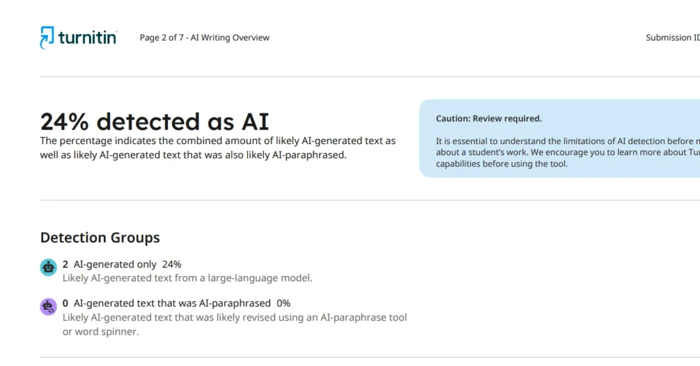Click the Submission ID label
700x366 pixels.
tap(673, 38)
